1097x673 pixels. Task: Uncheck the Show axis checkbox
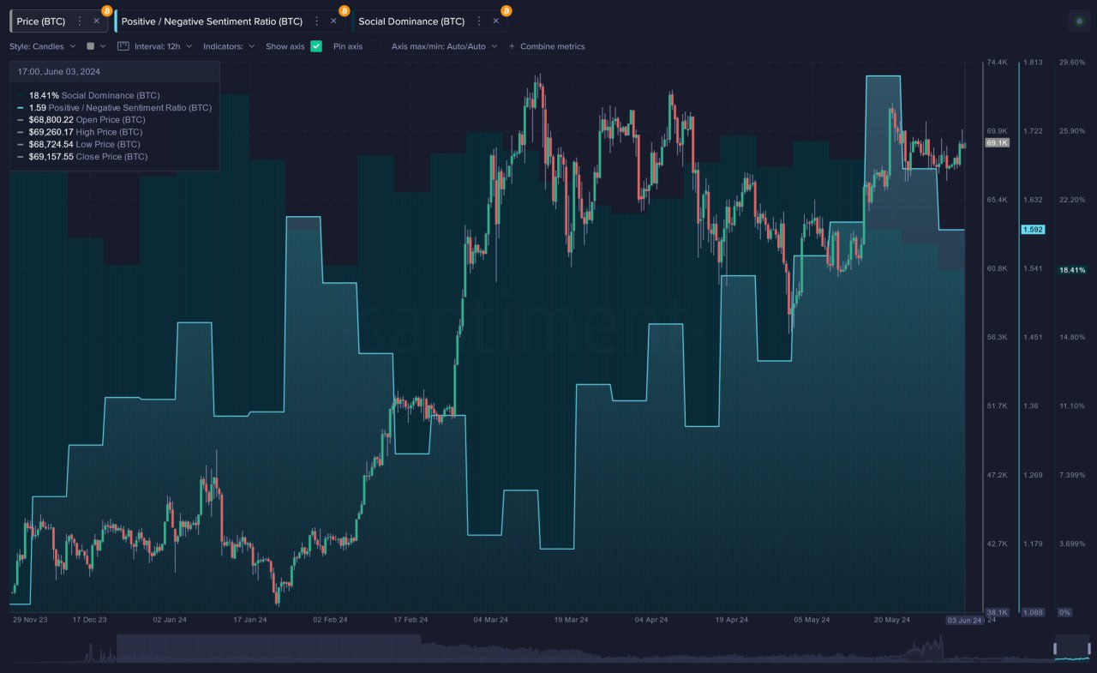(316, 46)
